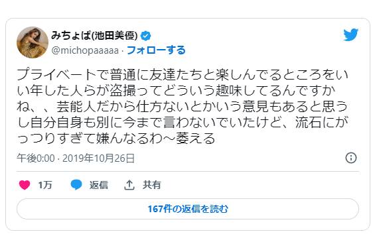Open the @michopaaaaa handle
Viewport: 373px width, 244px height.
point(85,50)
